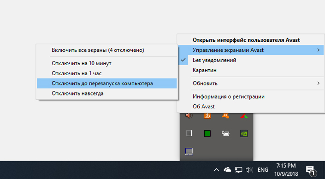Select "Информация о регистрации"
The width and height of the screenshot is (325, 179).
[x=251, y=96]
